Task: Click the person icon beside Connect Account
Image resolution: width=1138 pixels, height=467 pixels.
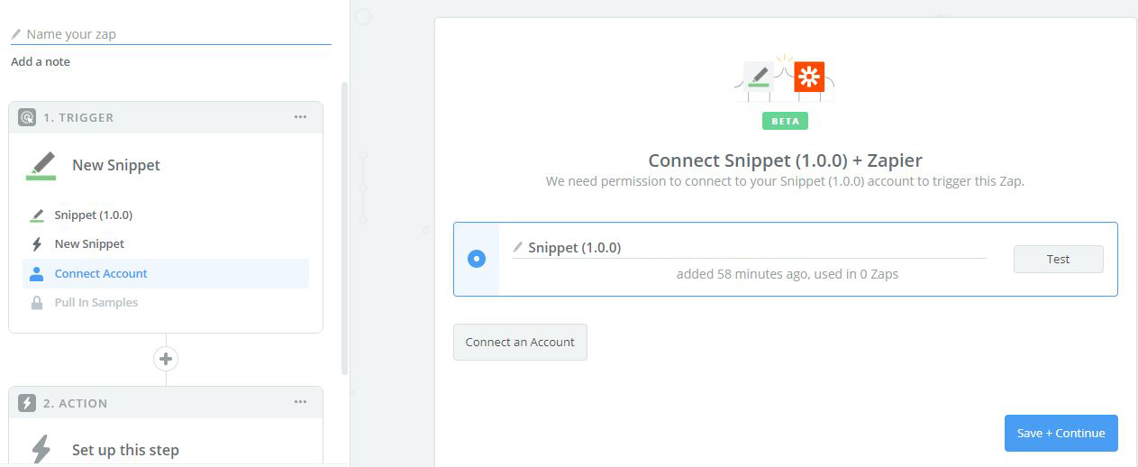Action: pos(37,274)
